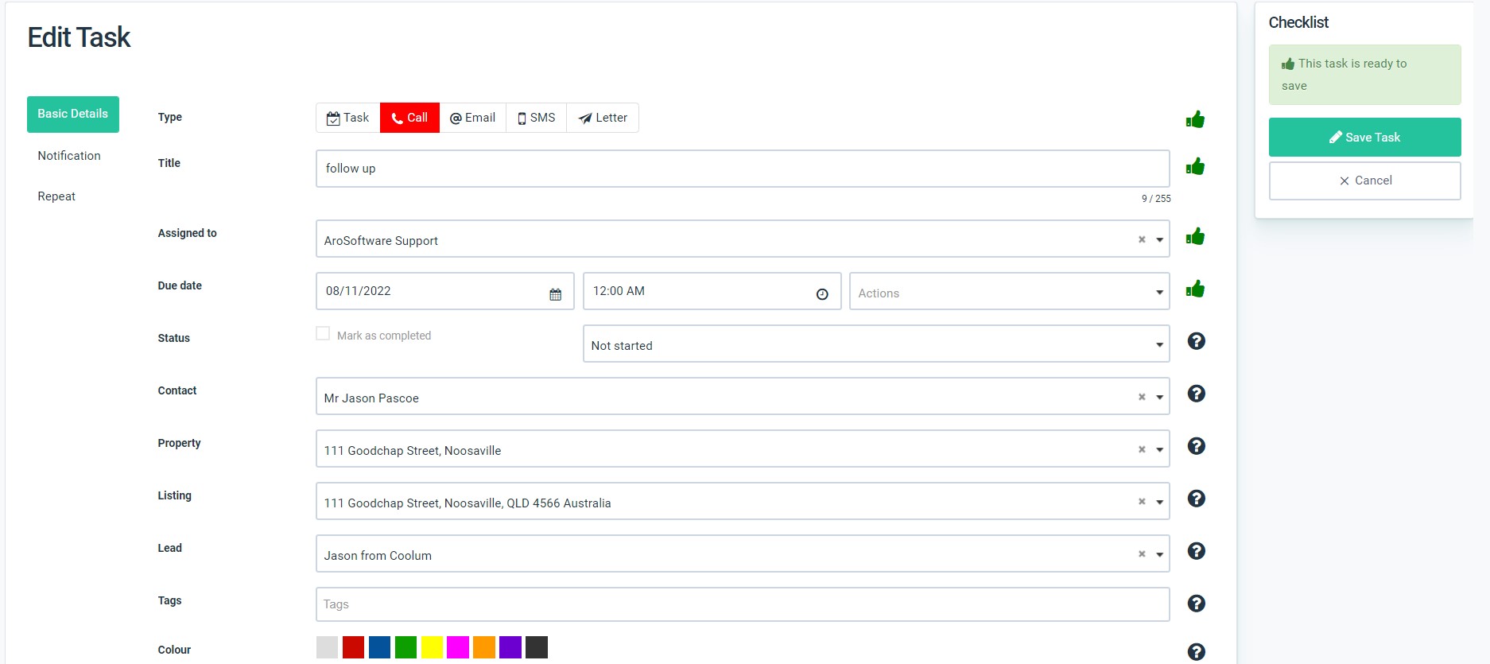Screen dimensions: 1490x664
Task: Click help icon beside Property row
Action: click(1196, 446)
